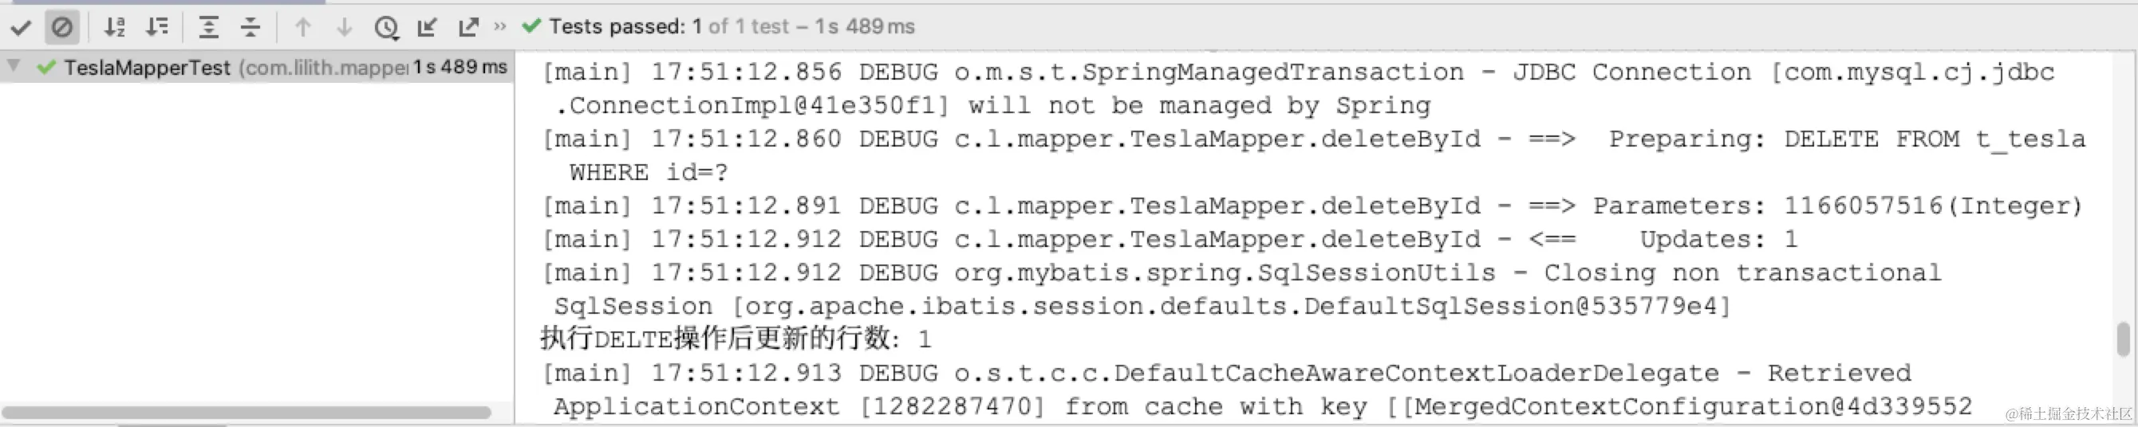
Task: Open the test history clock menu
Action: (x=386, y=28)
